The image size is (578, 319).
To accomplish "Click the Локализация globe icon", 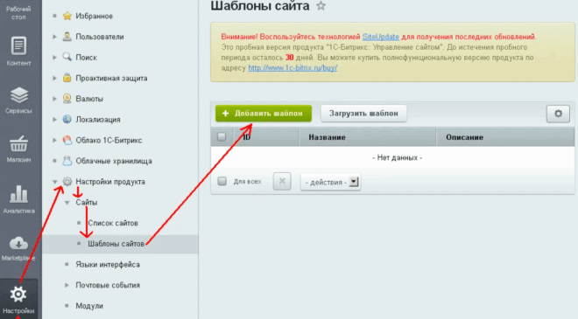I will (67, 119).
